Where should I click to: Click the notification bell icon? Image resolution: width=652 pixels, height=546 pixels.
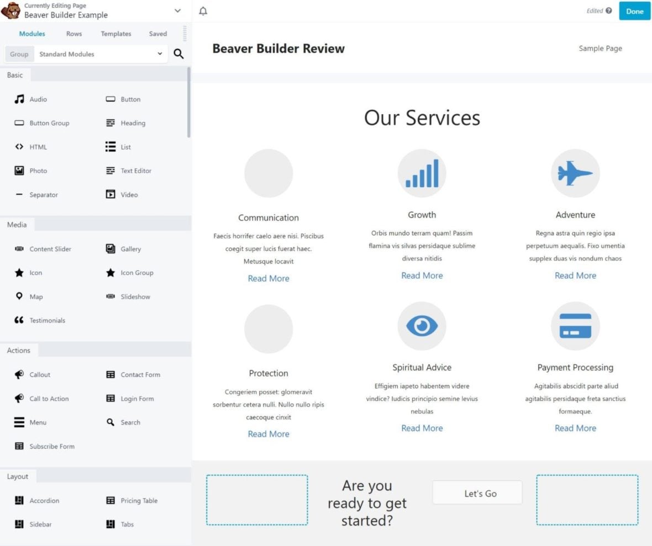tap(203, 10)
